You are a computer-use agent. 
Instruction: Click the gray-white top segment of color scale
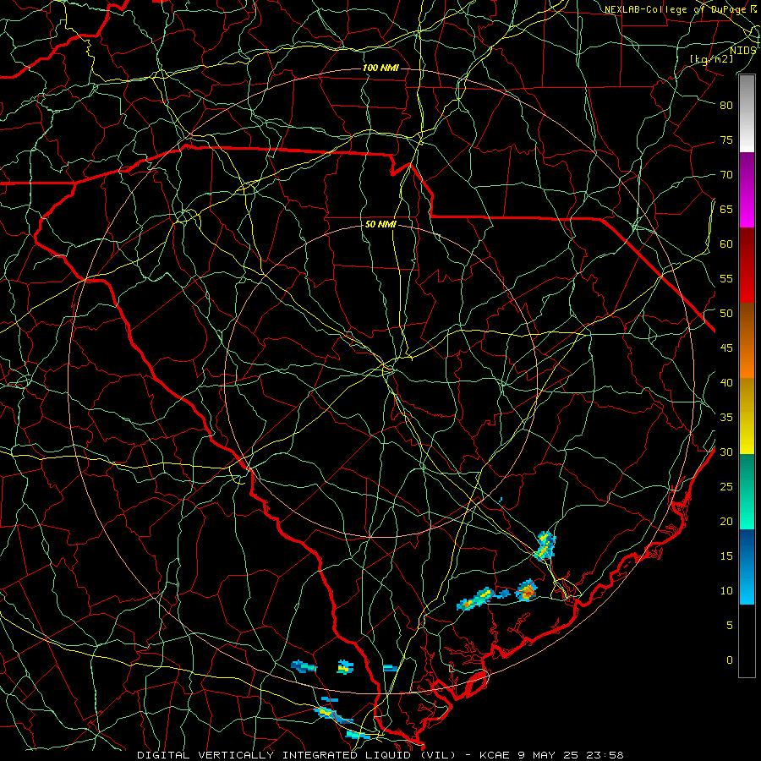pyautogui.click(x=747, y=113)
